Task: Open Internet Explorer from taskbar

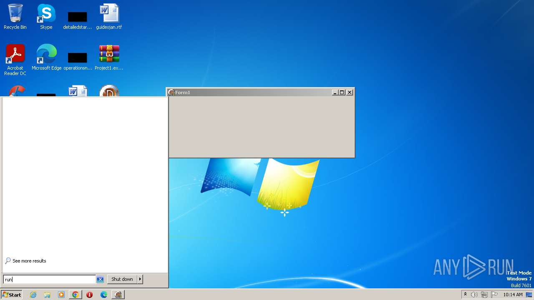Action: [x=33, y=295]
